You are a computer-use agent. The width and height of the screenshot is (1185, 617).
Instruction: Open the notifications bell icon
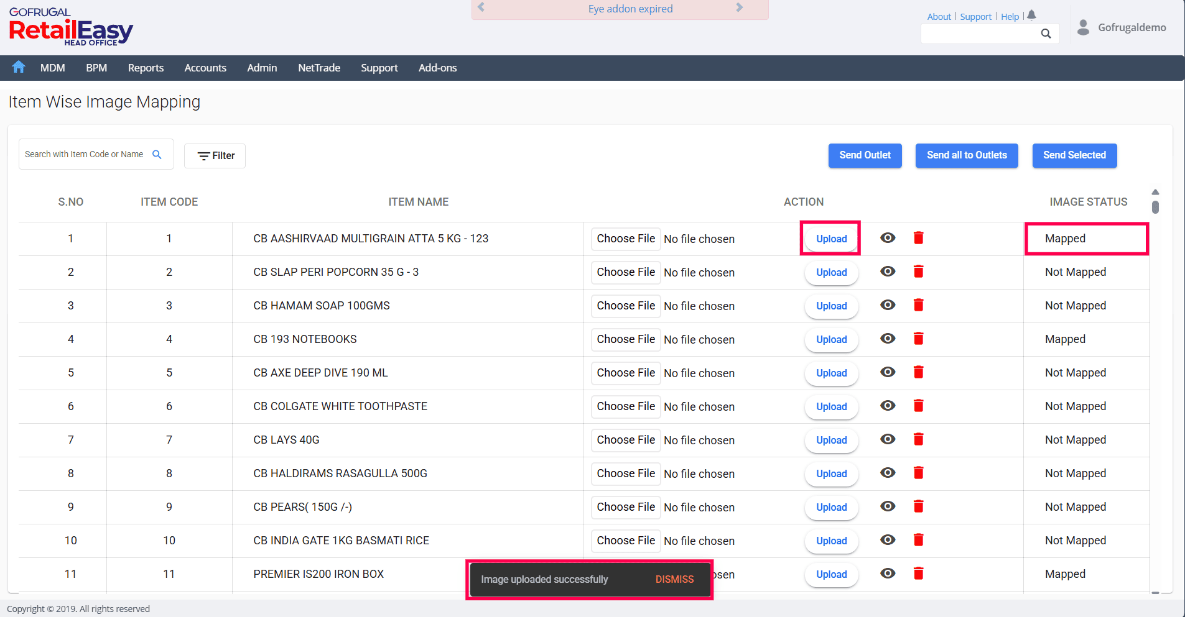tap(1031, 15)
